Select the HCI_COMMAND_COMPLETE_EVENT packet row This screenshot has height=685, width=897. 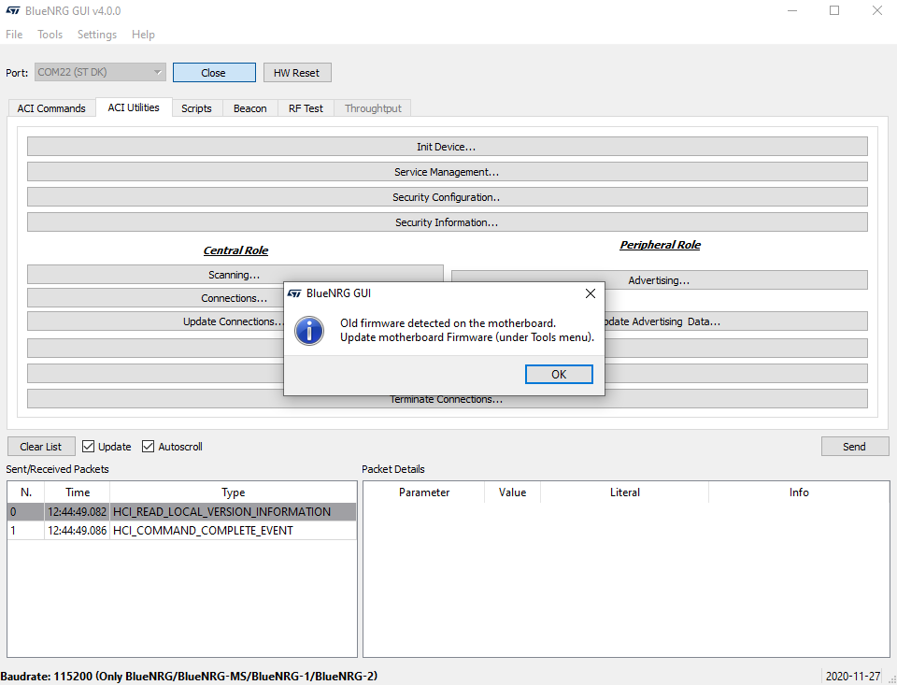pos(182,531)
